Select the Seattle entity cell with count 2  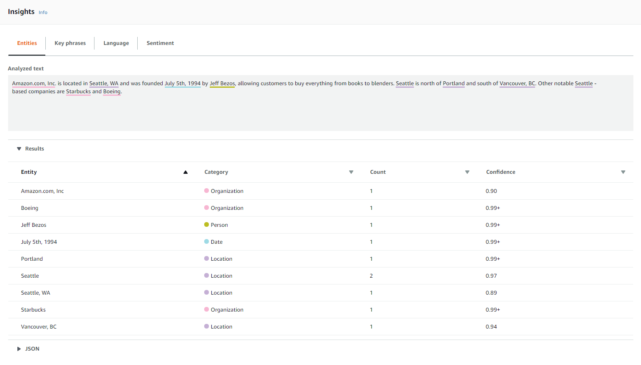point(30,276)
